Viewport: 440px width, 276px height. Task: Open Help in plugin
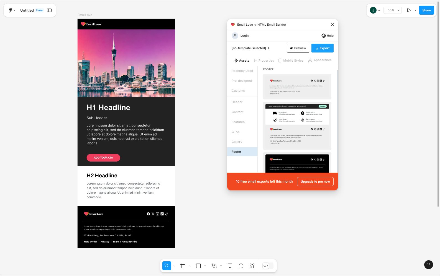point(328,36)
